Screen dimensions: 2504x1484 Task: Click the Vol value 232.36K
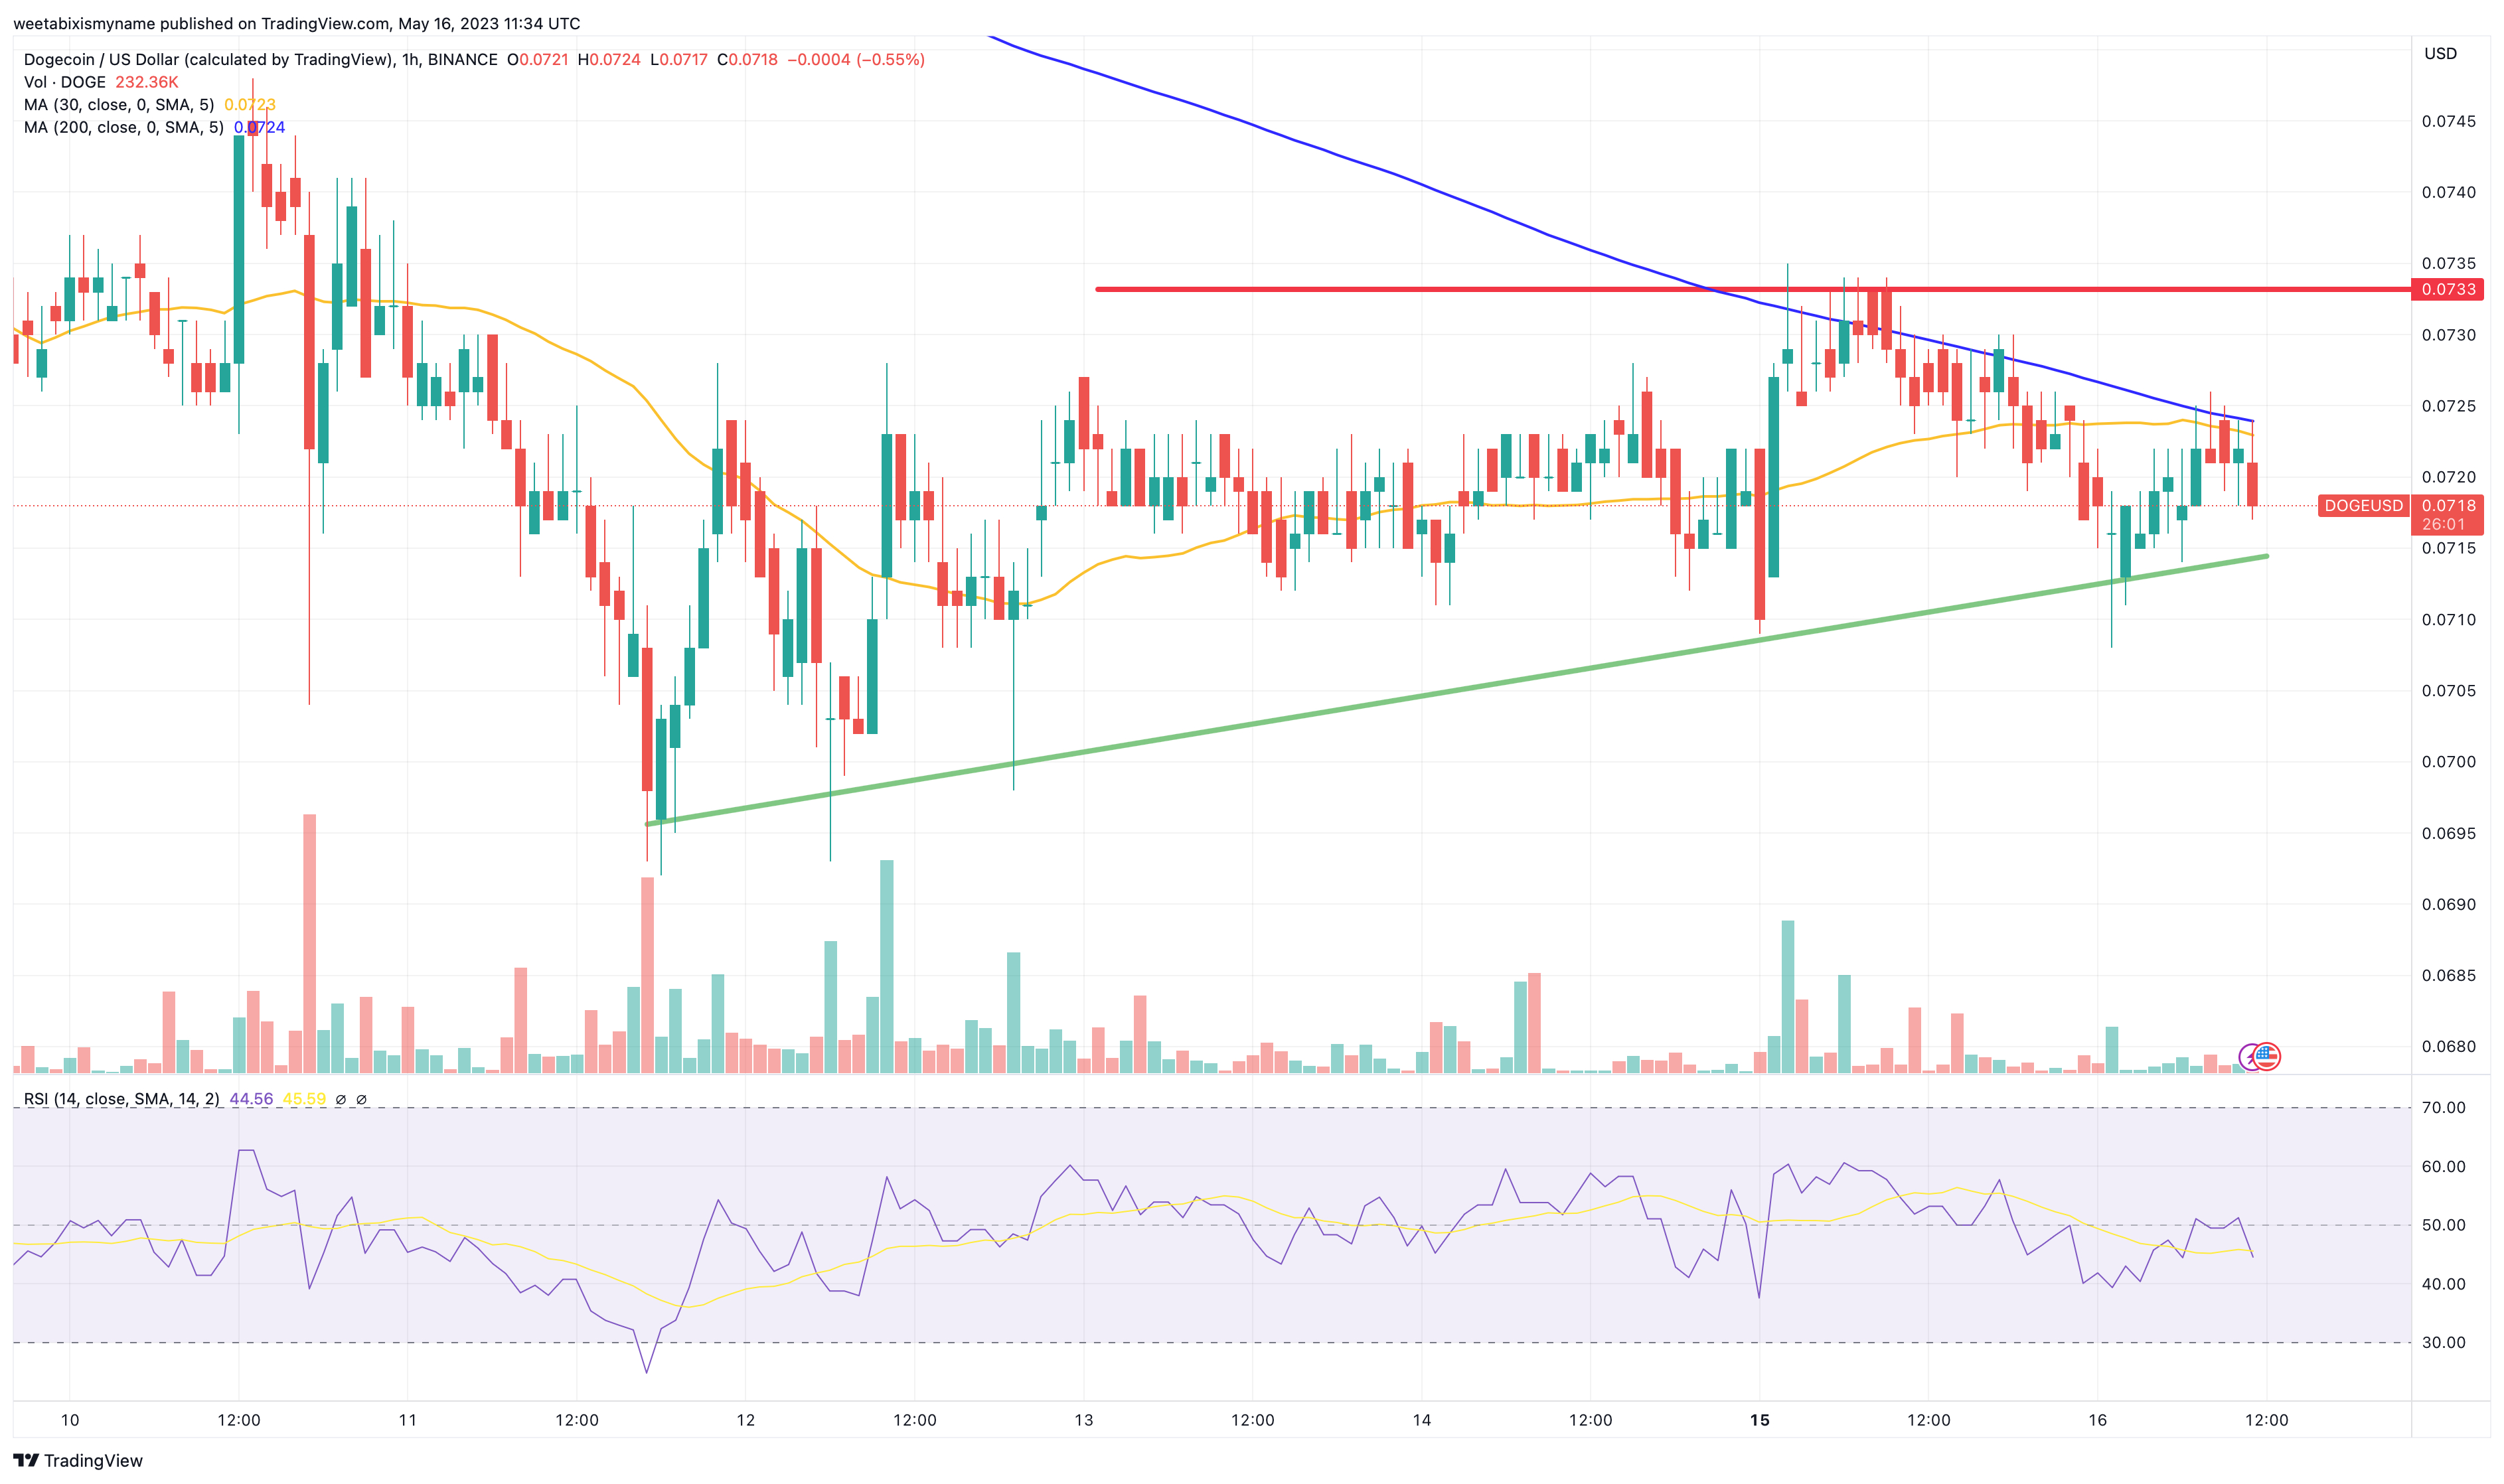pos(147,82)
